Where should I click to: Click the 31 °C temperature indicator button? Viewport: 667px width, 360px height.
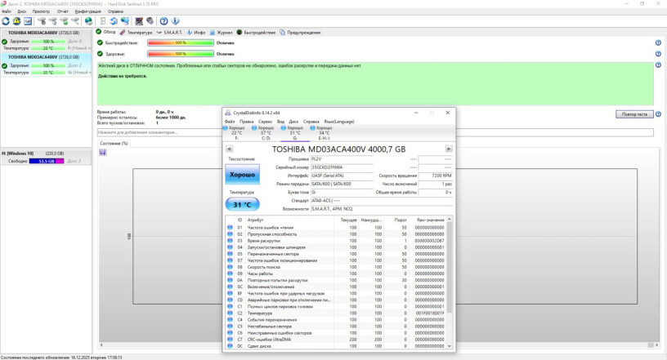click(x=242, y=204)
